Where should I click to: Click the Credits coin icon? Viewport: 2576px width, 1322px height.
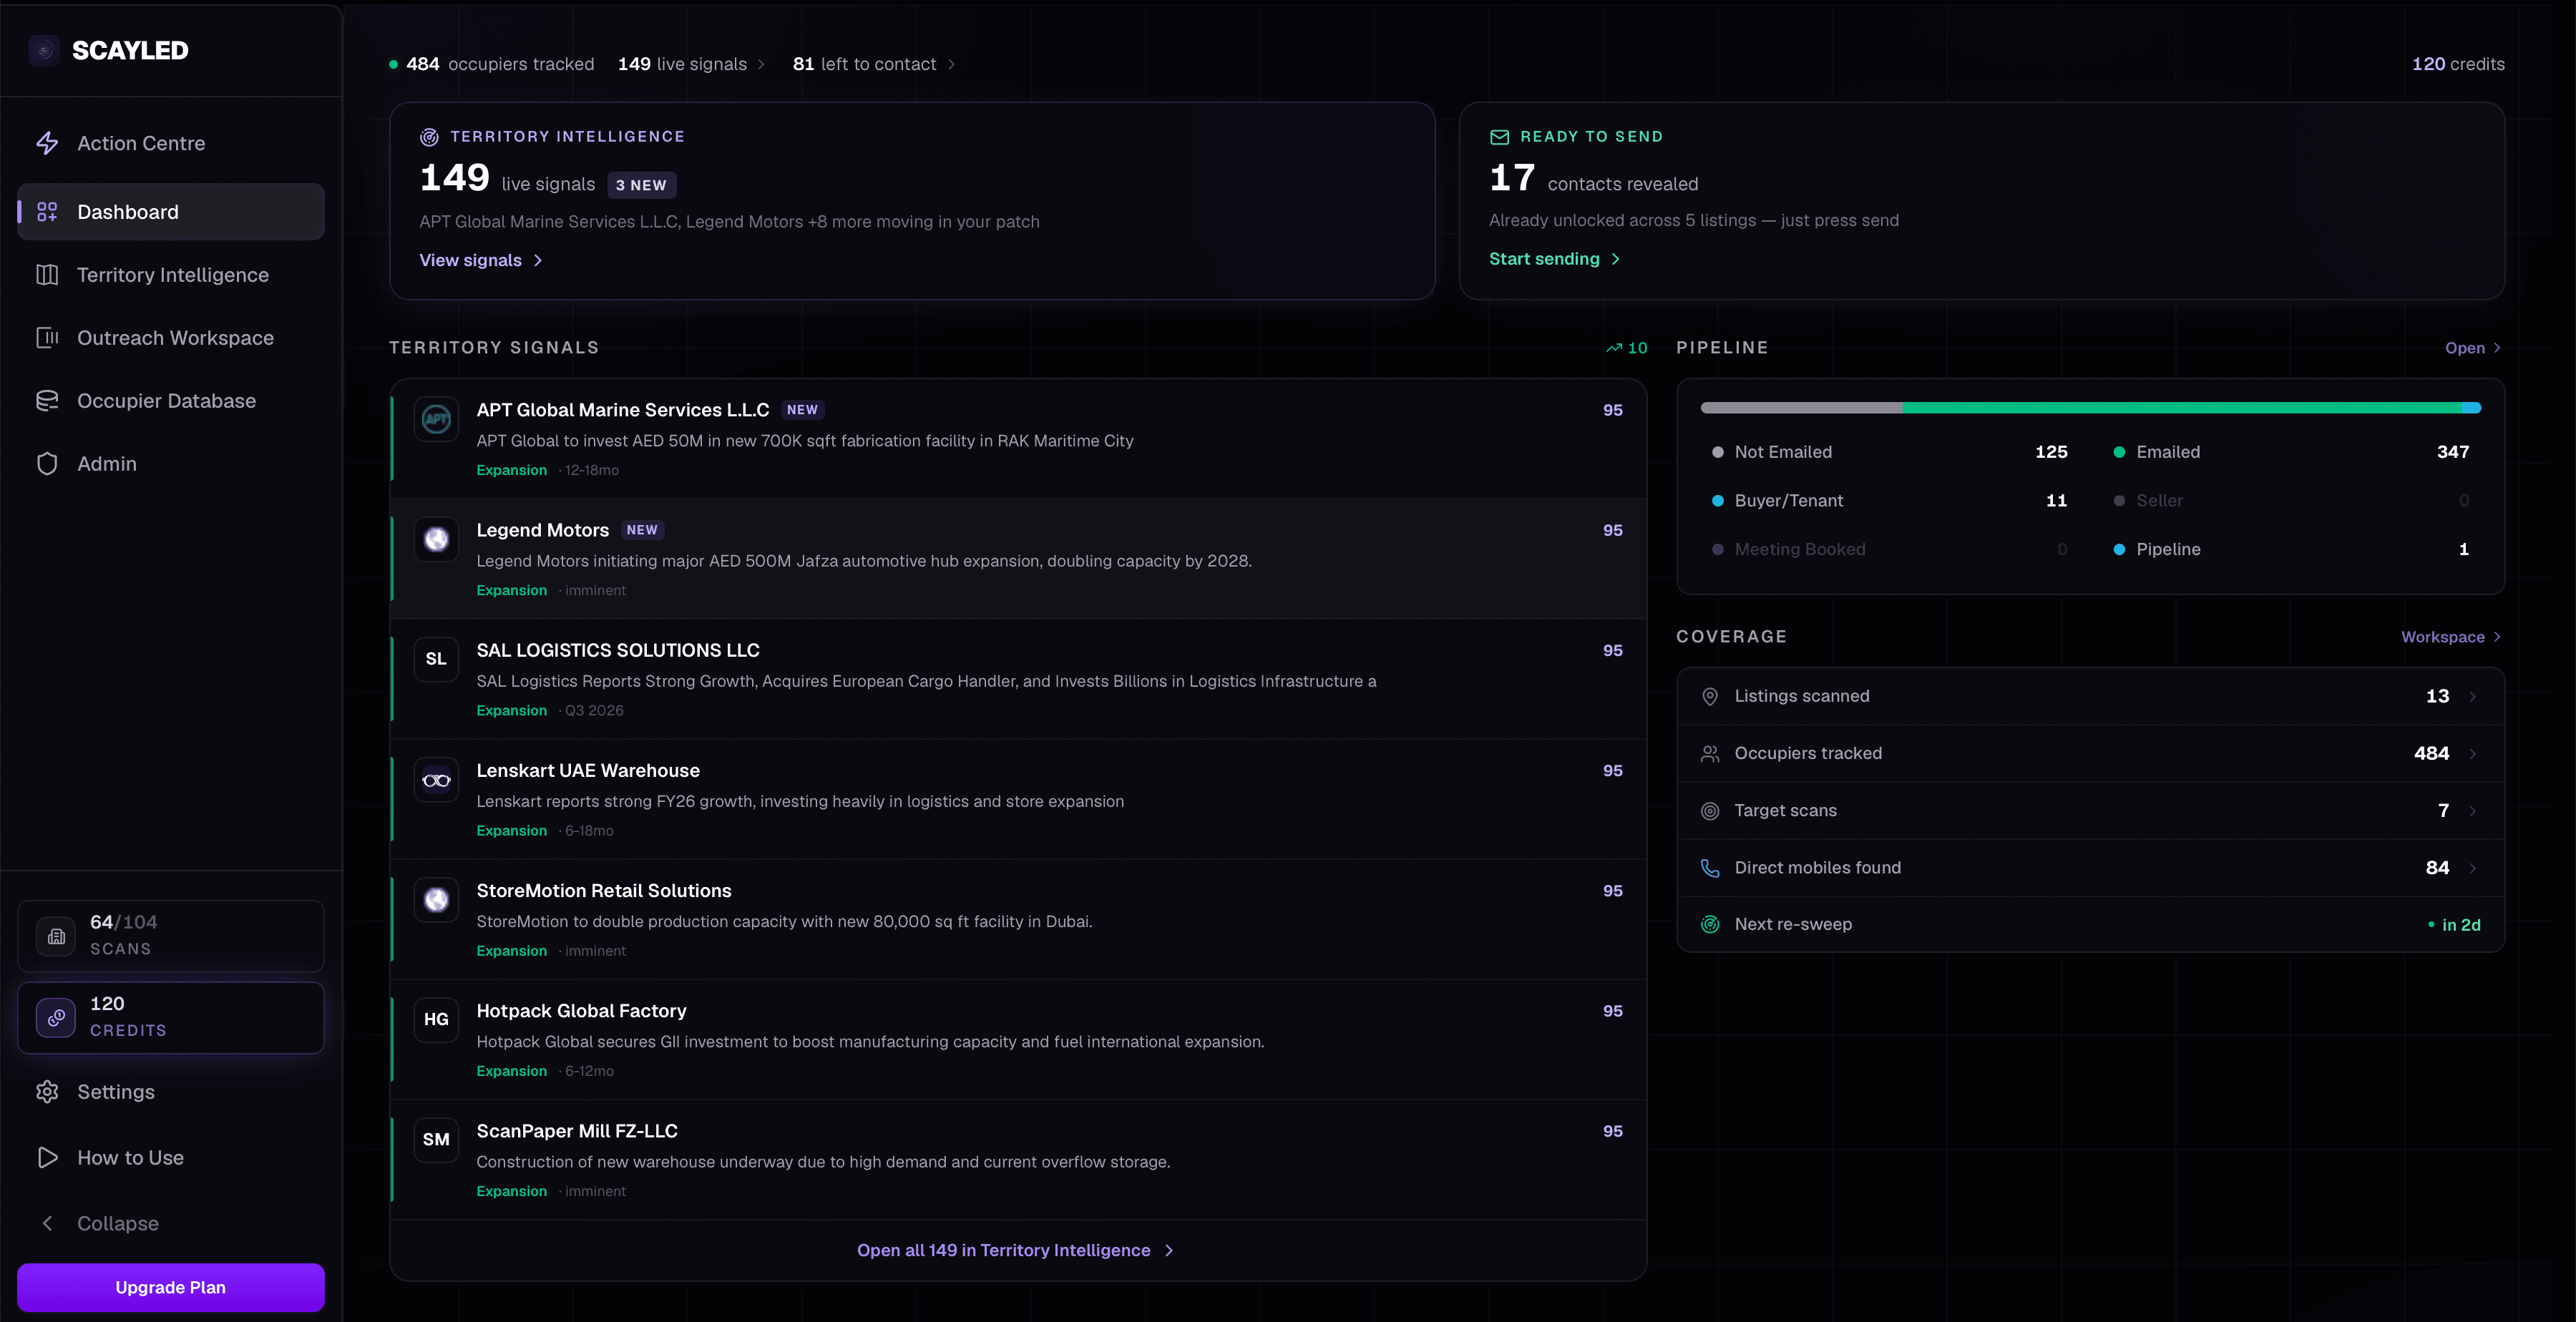click(56, 1017)
